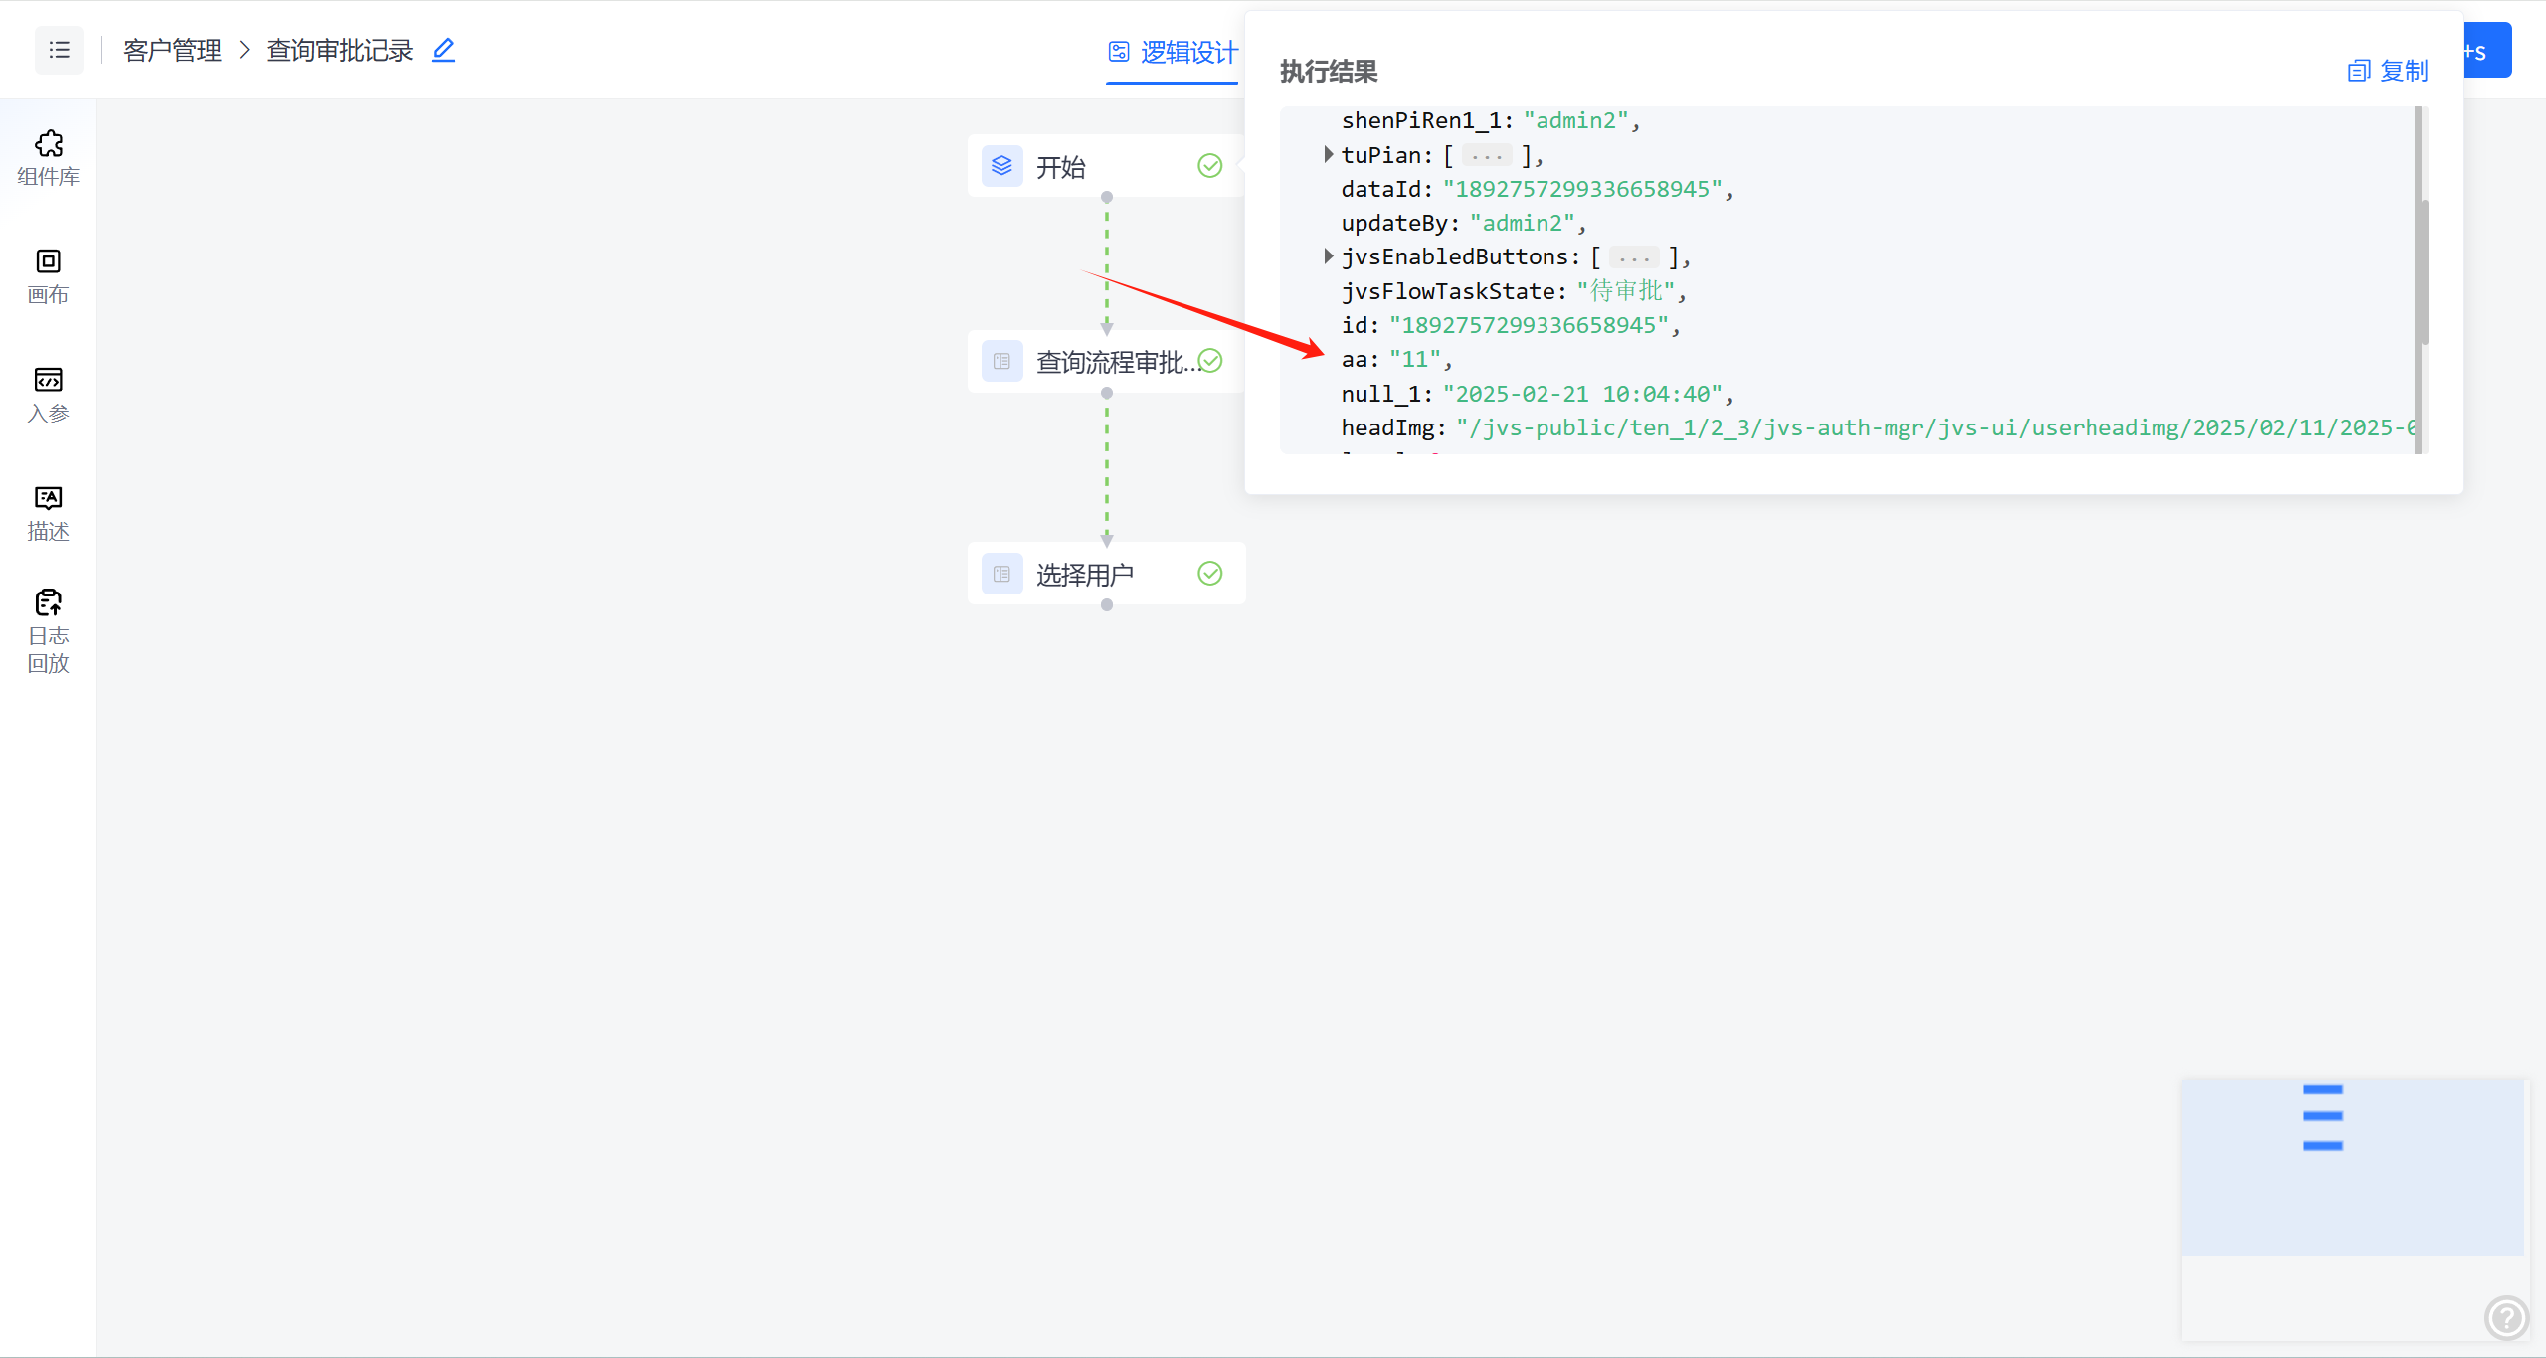Open the 描述 description panel
The height and width of the screenshot is (1358, 2546).
pos(48,513)
